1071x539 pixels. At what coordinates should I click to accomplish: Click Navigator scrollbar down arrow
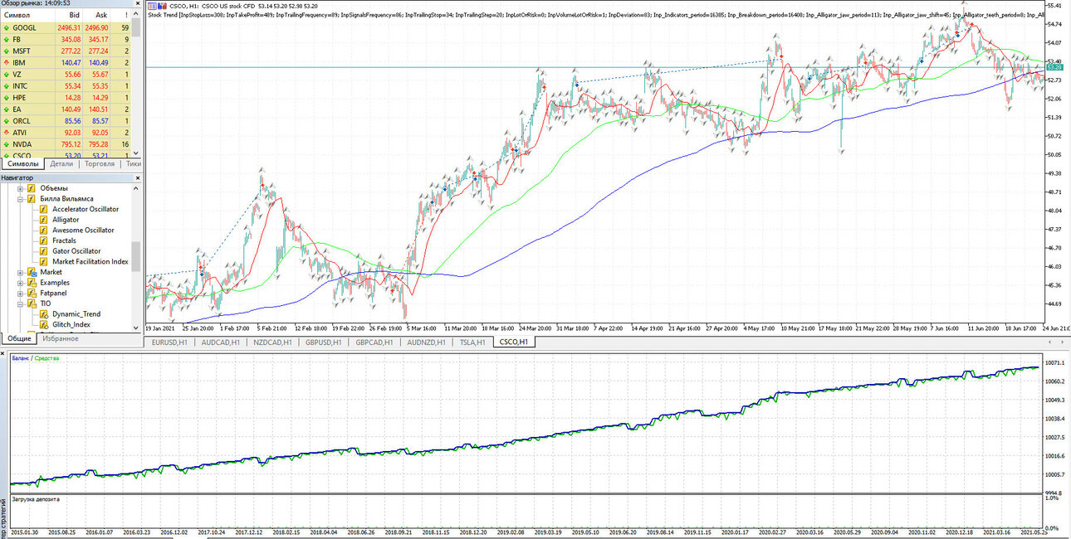136,328
